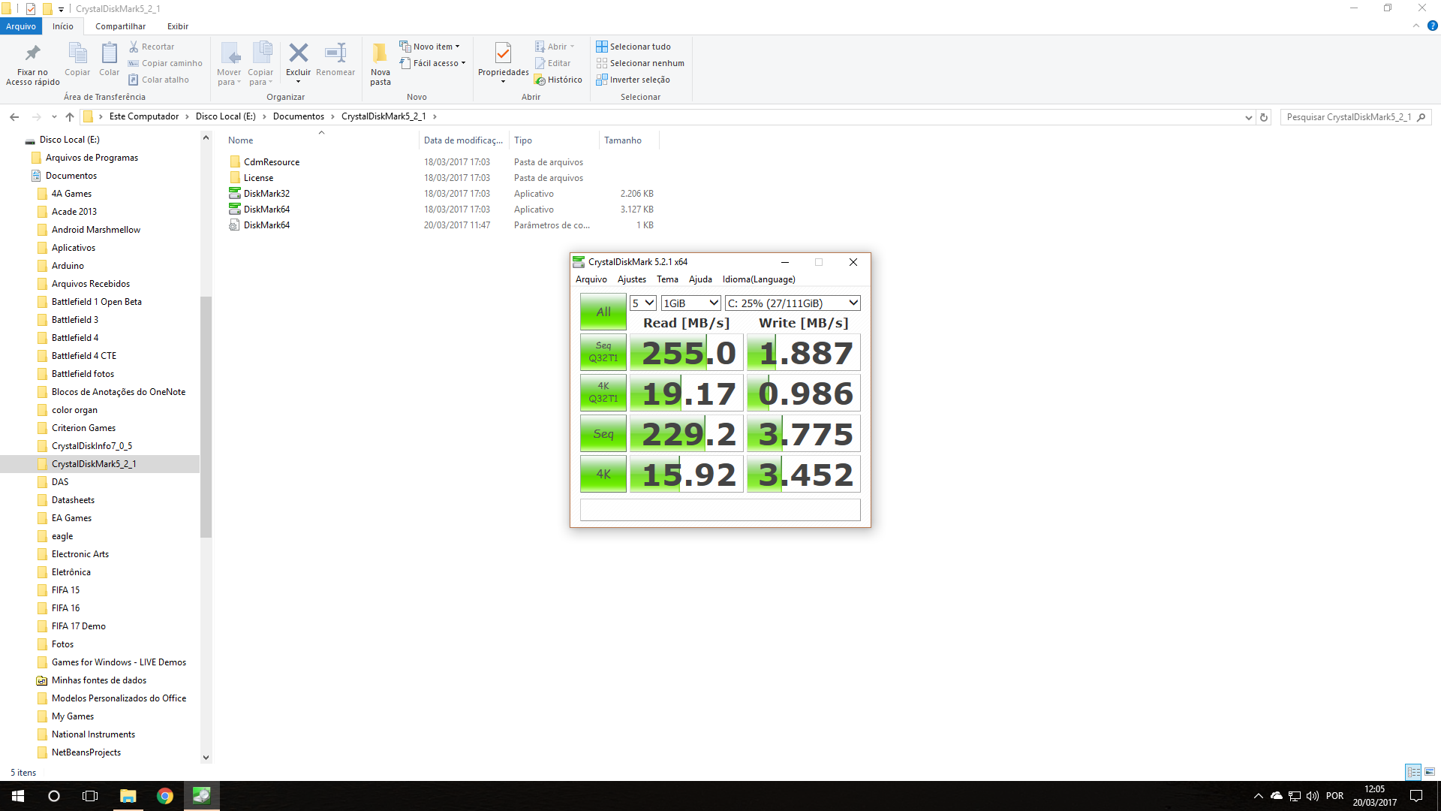Expand the Novo item dropdown
The width and height of the screenshot is (1441, 811).
pos(457,47)
